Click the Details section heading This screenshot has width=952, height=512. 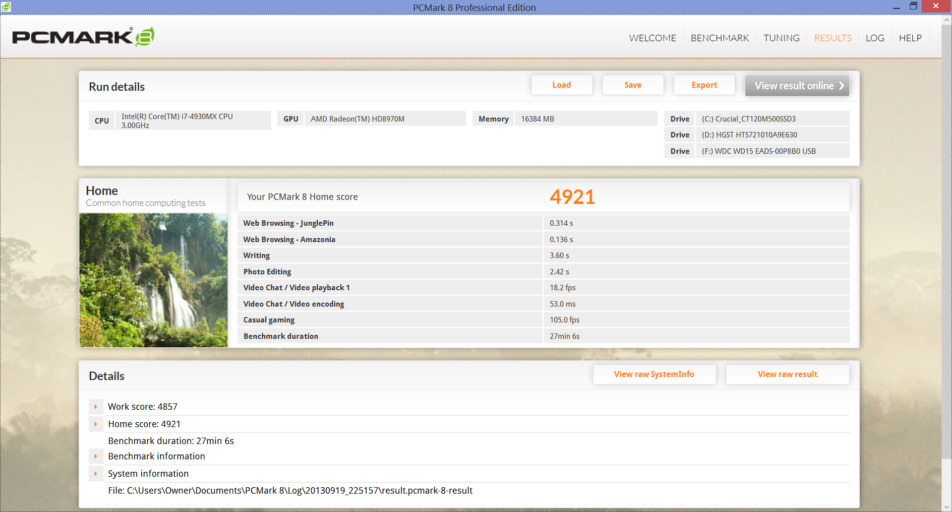click(x=107, y=376)
